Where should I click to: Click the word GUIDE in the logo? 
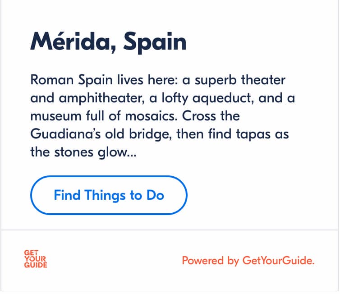click(35, 266)
